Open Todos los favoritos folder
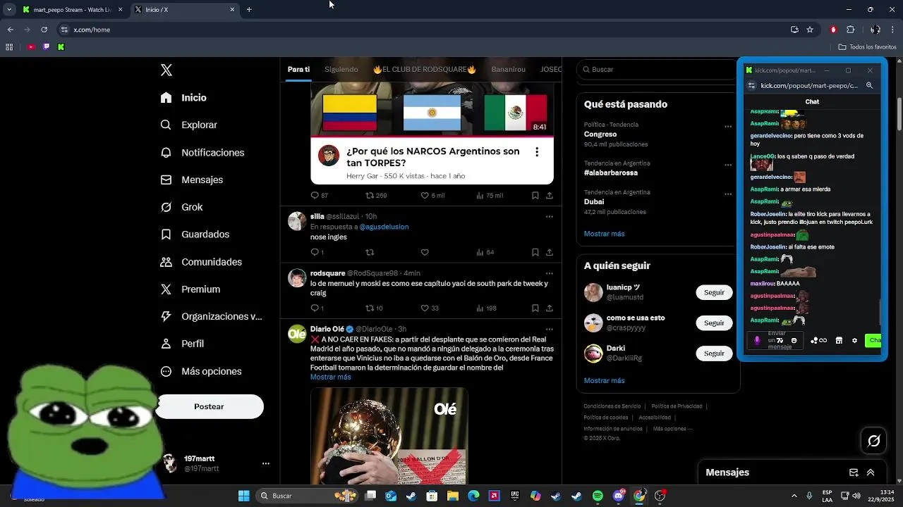 867,47
